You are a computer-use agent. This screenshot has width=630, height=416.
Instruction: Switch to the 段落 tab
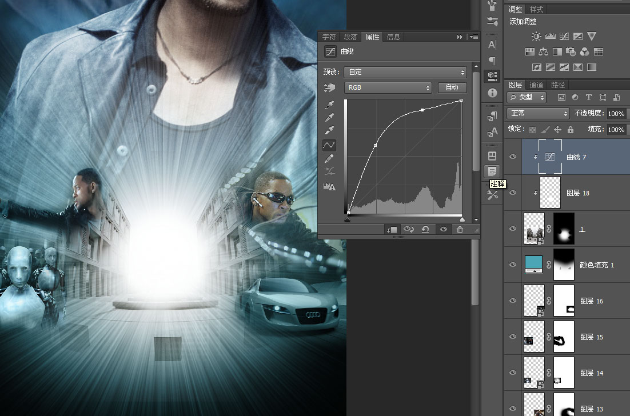350,37
